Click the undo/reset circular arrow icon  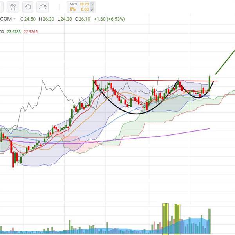tap(28, 7)
